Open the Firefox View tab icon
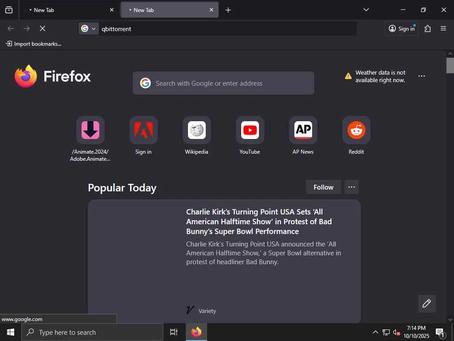The width and height of the screenshot is (454, 341). pos(9,10)
